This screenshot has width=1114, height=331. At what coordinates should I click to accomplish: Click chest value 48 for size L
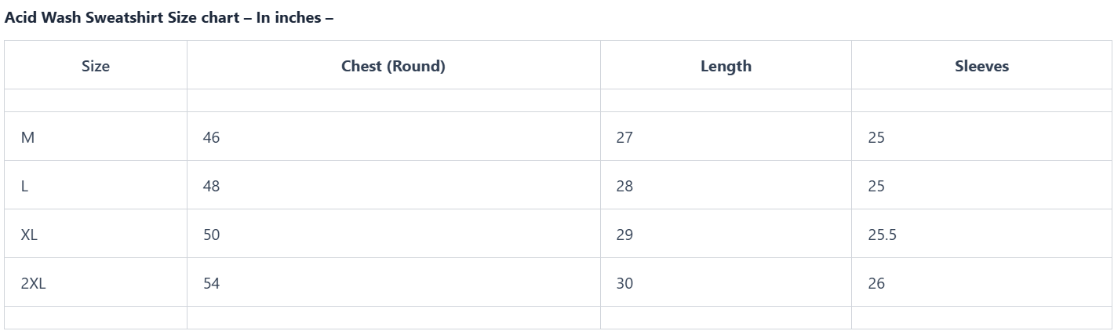[212, 186]
